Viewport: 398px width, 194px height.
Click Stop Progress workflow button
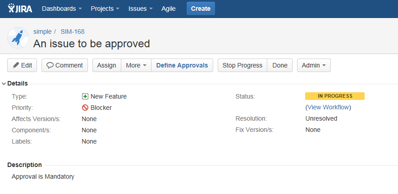point(242,65)
